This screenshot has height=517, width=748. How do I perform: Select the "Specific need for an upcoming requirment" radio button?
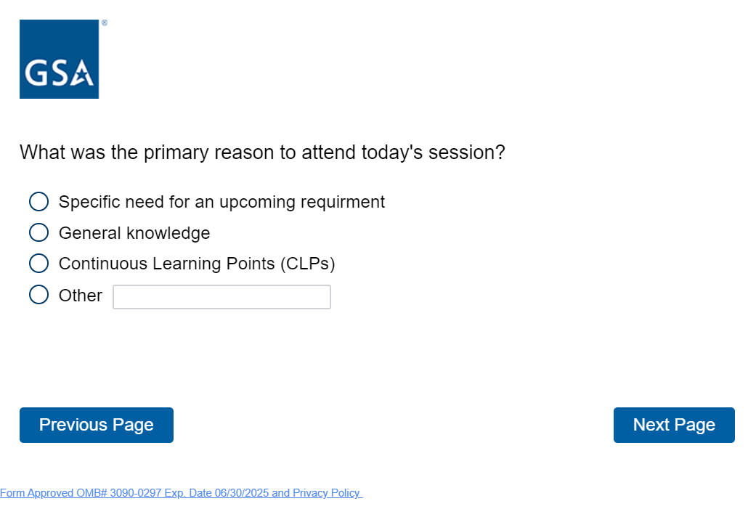click(38, 201)
